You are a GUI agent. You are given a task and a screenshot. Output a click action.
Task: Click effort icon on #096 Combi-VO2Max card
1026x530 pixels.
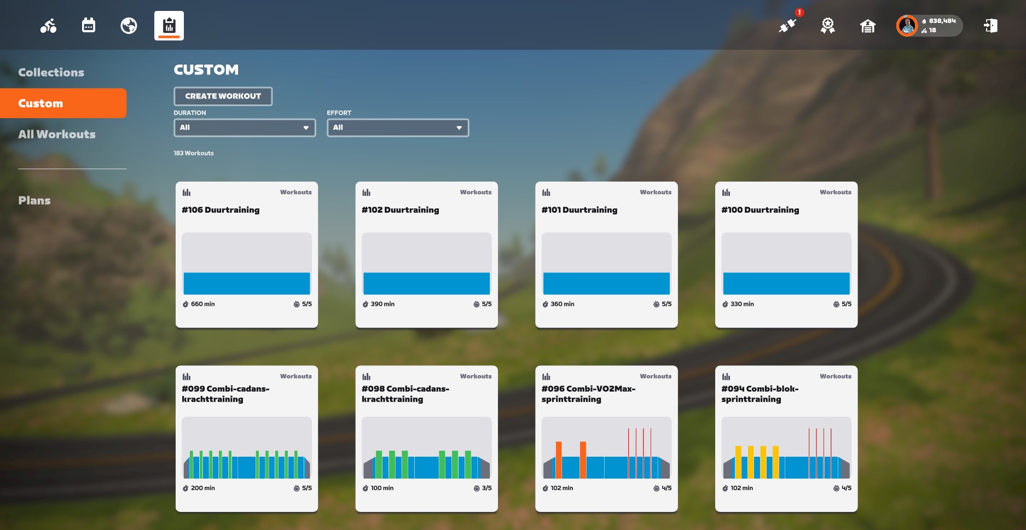(656, 488)
